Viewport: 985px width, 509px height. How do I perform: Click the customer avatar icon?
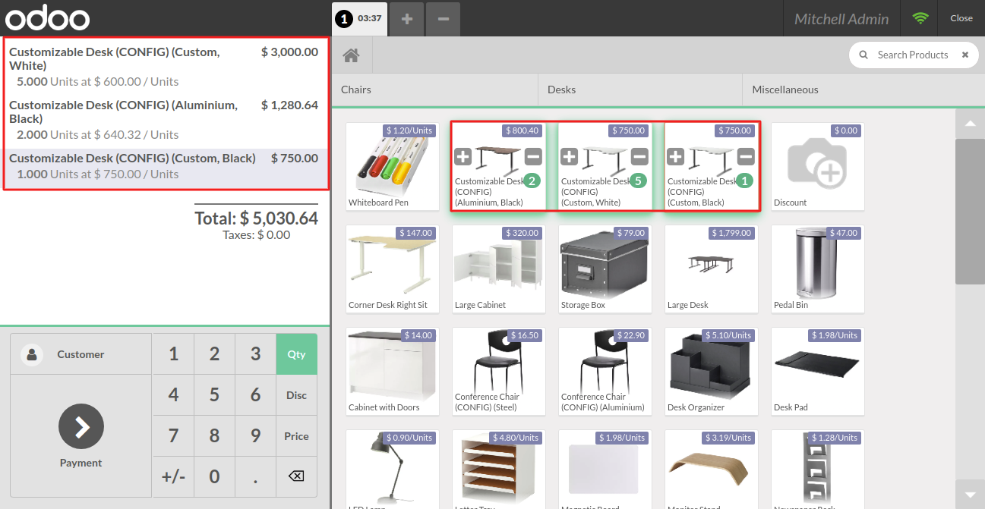[32, 354]
